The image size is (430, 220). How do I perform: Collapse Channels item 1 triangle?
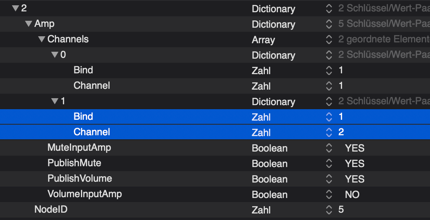tap(55, 101)
